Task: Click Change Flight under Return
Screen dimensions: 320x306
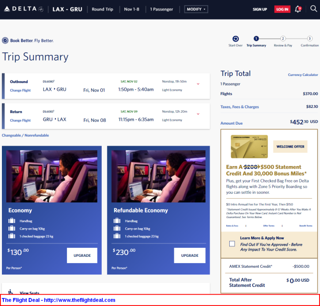Action: tap(20, 120)
